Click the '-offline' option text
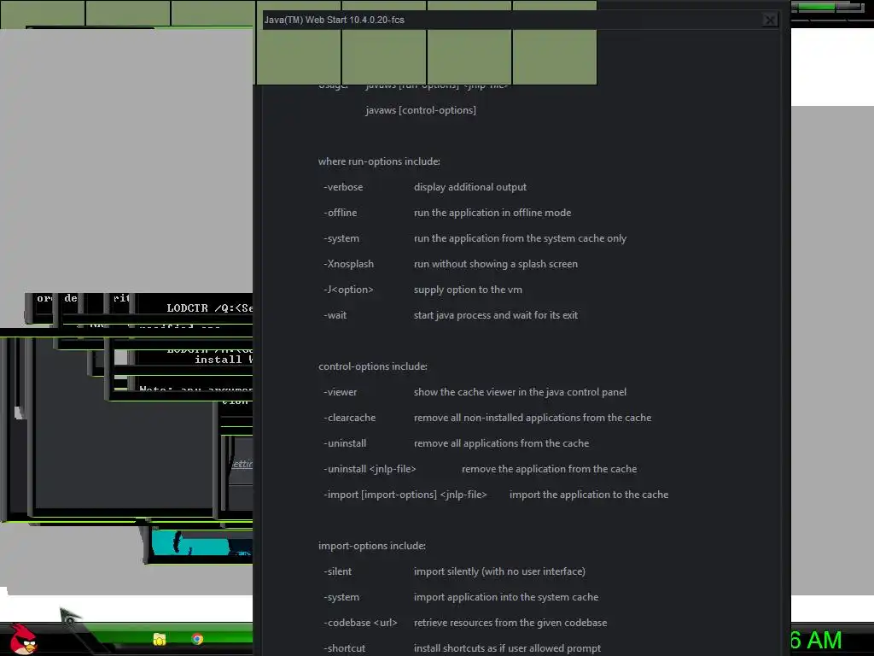Image resolution: width=874 pixels, height=656 pixels. pos(340,213)
